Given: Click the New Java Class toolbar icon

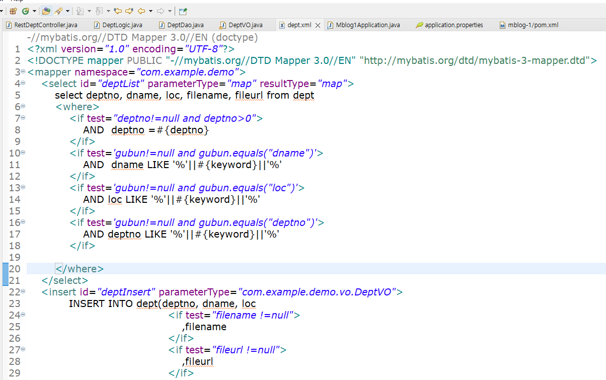Looking at the screenshot, I should pyautogui.click(x=26, y=11).
